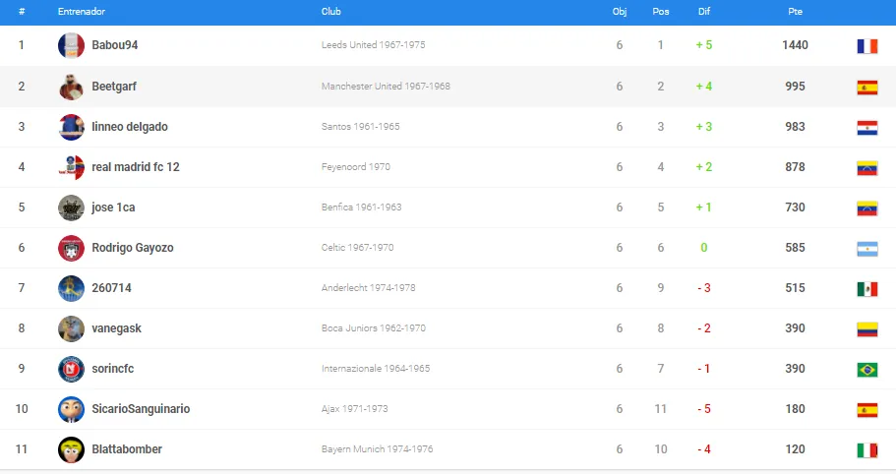Click the flag next to linneo delgado

[866, 128]
